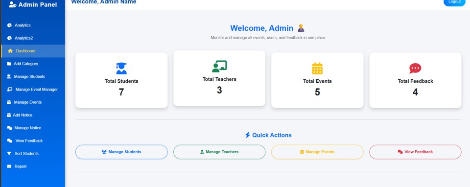The width and height of the screenshot is (470, 187).
Task: Click the yellow calendar icon on Total Events card
Action: (317, 69)
